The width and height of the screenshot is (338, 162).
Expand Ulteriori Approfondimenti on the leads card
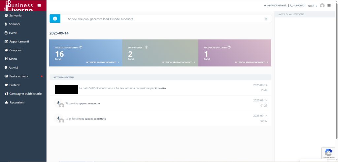click(179, 62)
